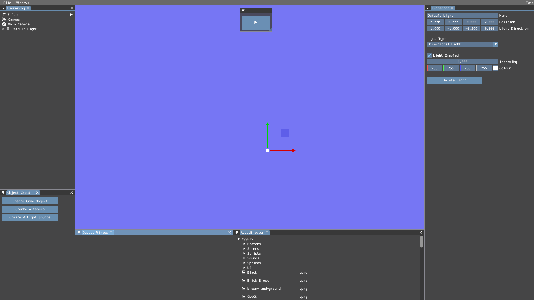Open the Object Creator panel dropdown triangle
The image size is (534, 300).
point(3,192)
